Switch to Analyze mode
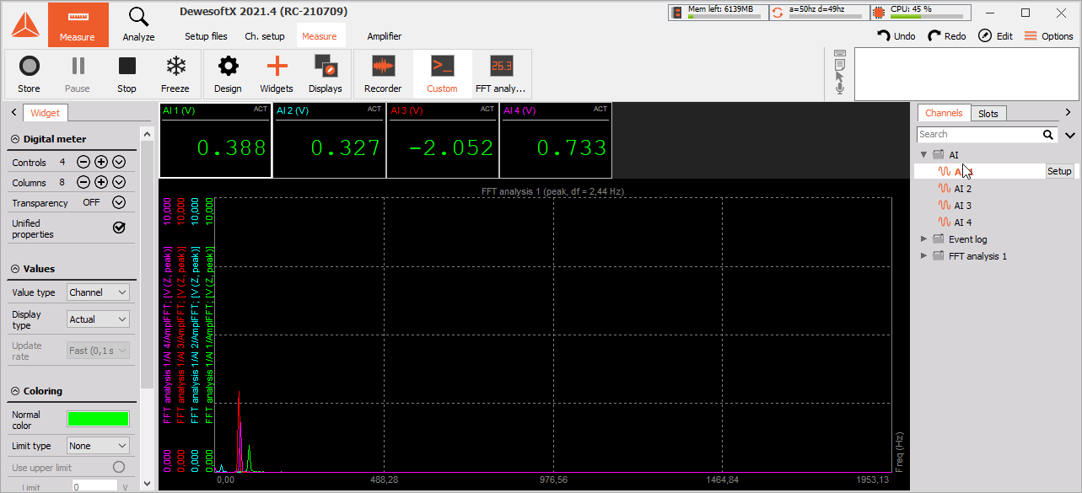 (138, 24)
